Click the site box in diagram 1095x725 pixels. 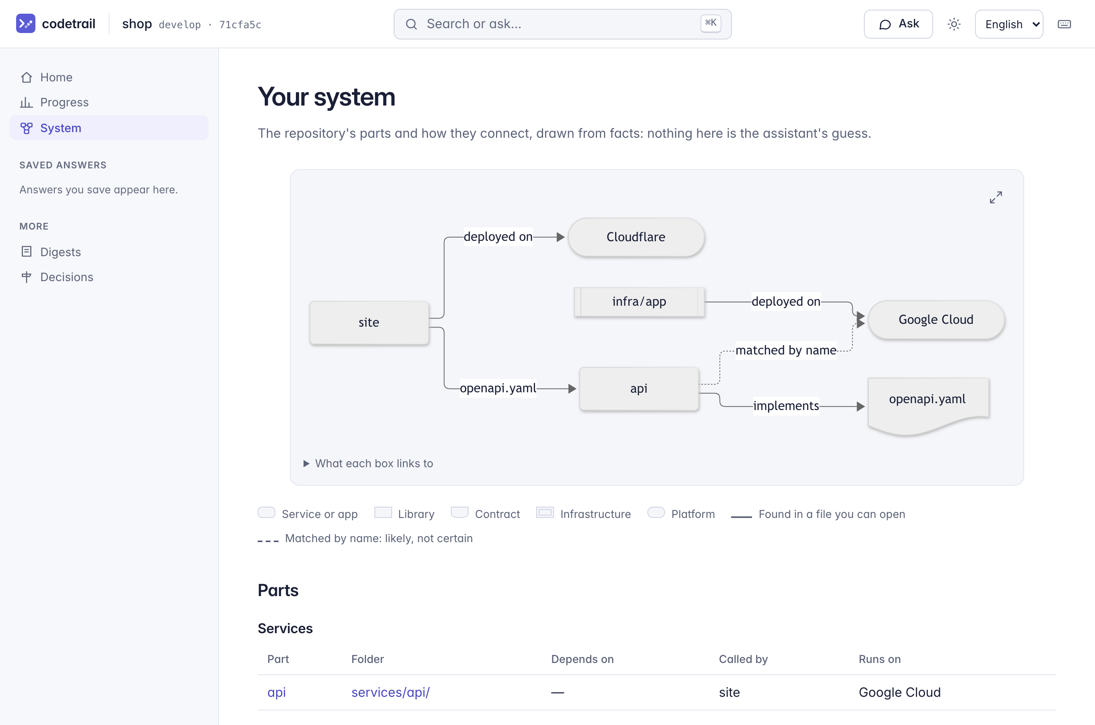pyautogui.click(x=369, y=322)
